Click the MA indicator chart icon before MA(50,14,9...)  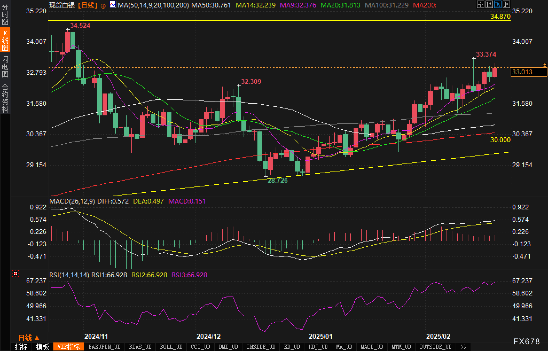click(x=113, y=5)
